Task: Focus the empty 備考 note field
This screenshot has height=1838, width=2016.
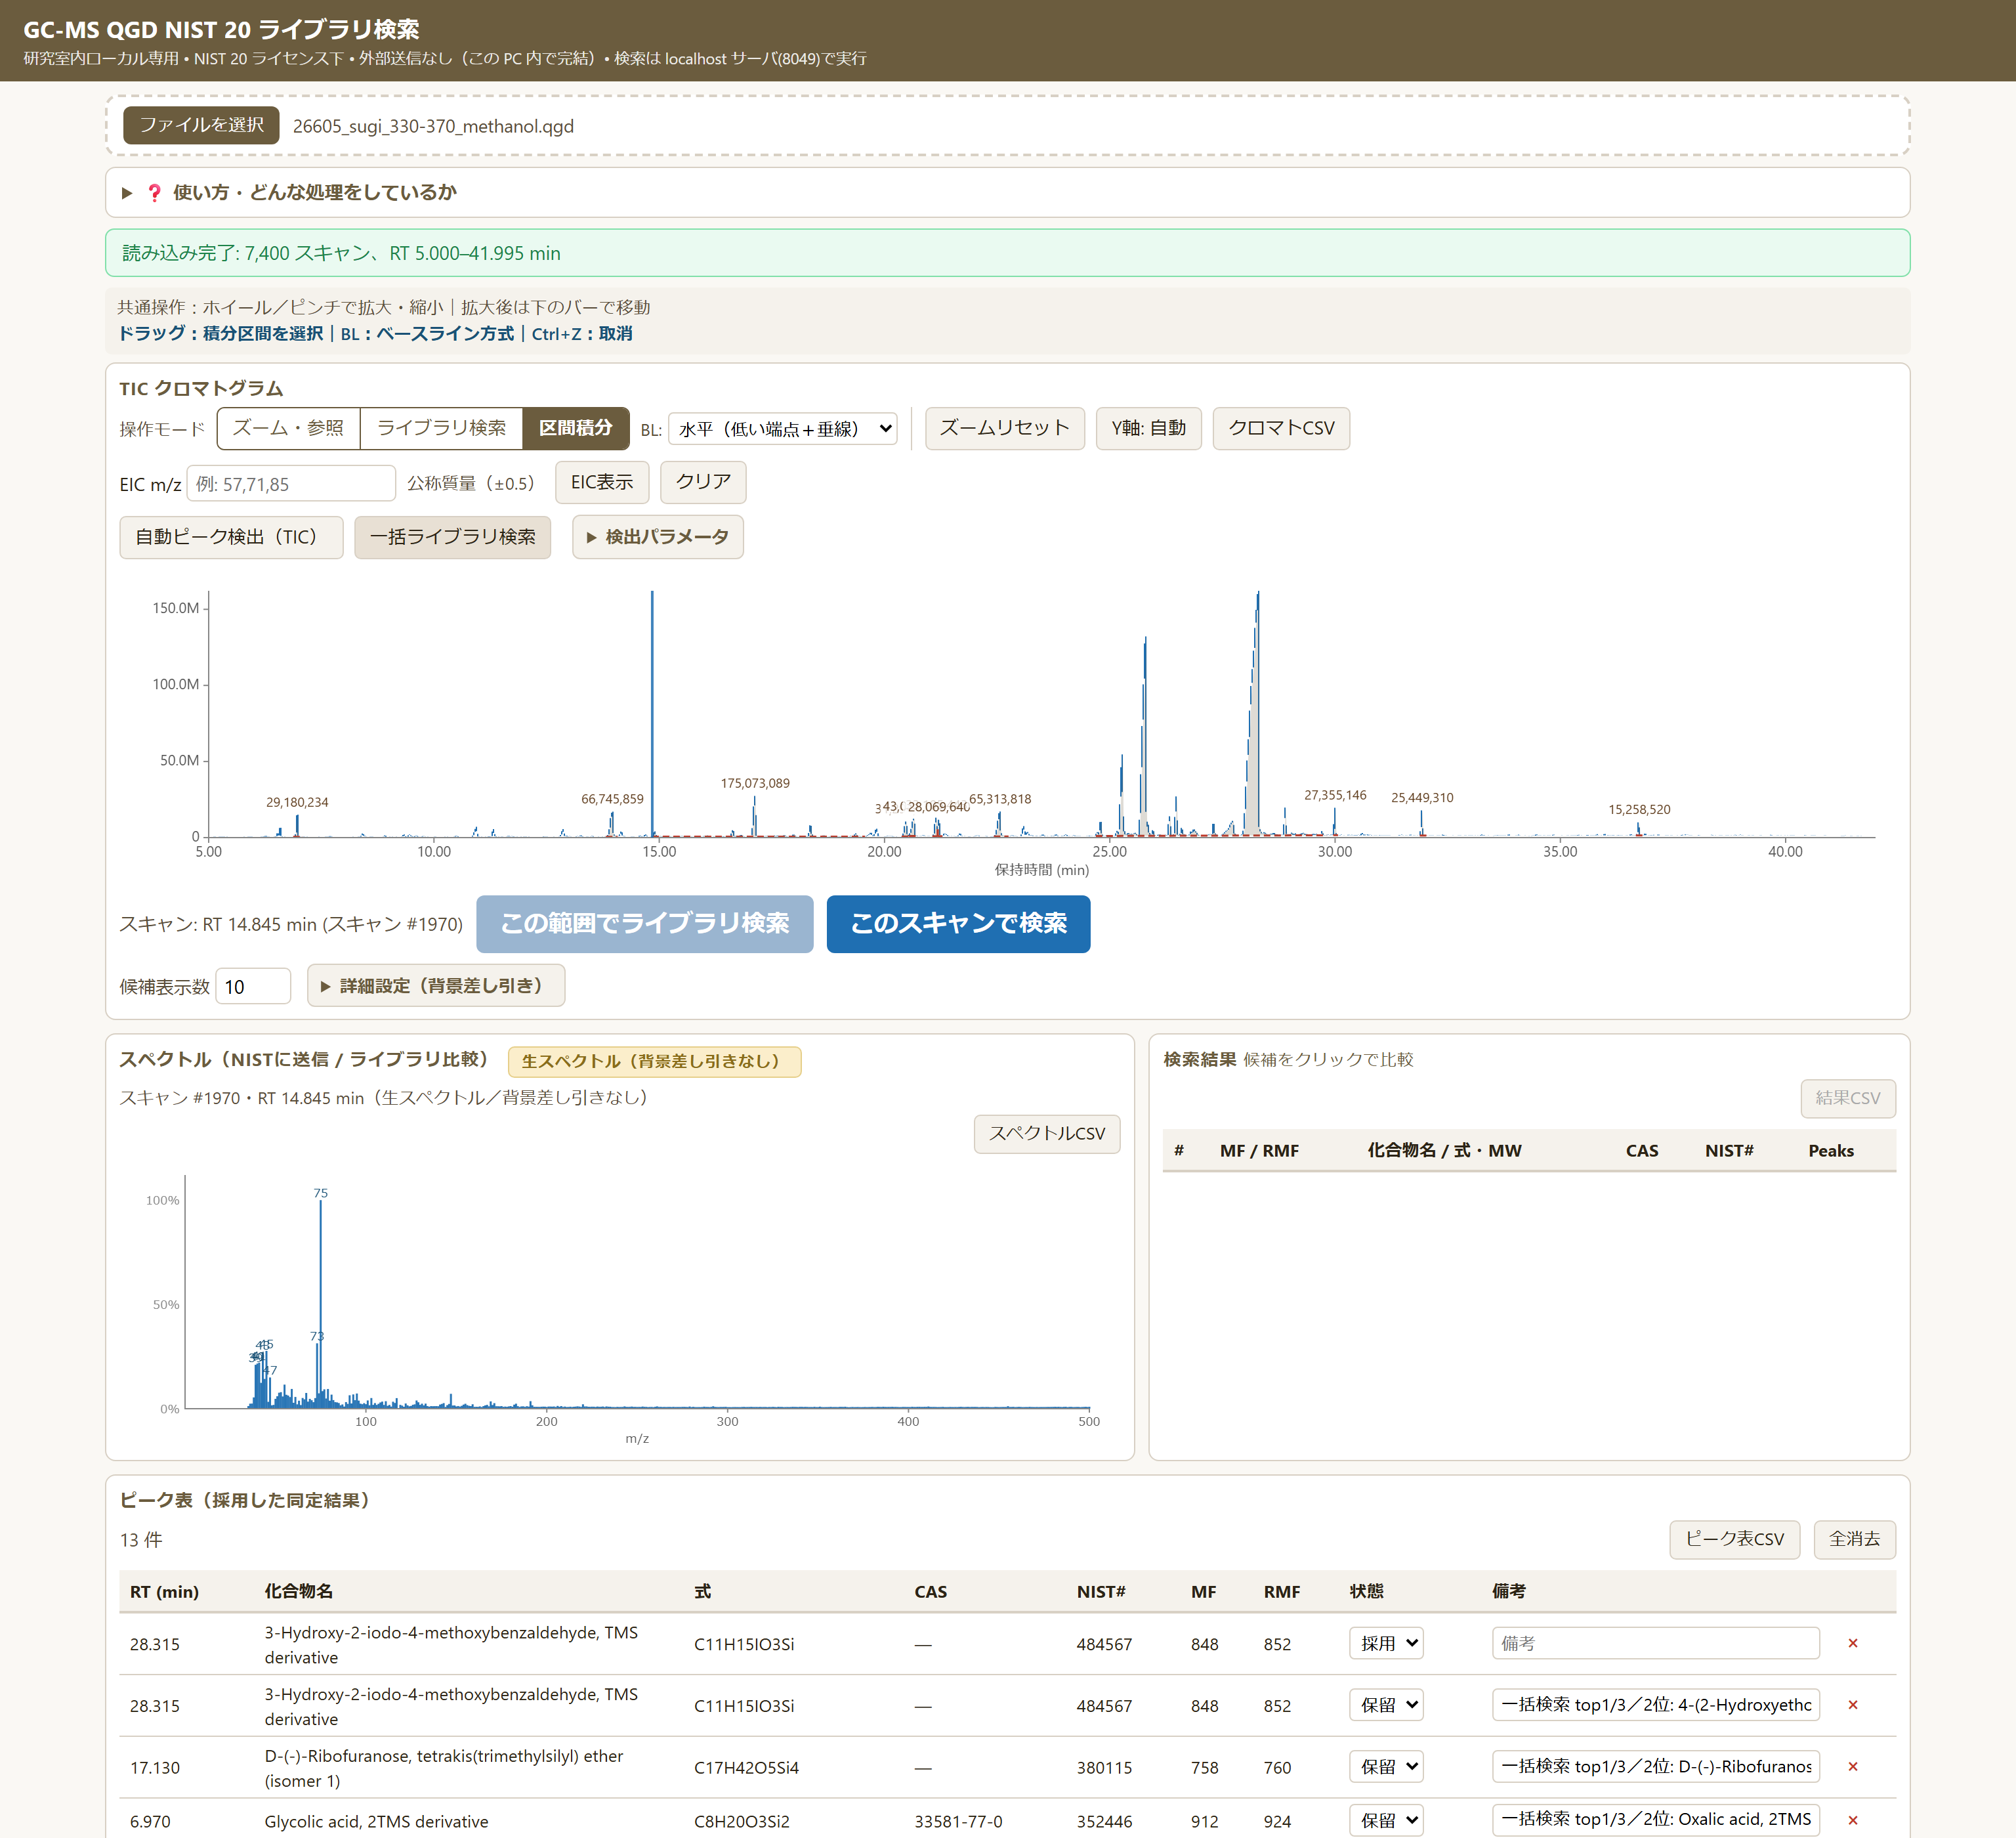Action: tap(1655, 1643)
